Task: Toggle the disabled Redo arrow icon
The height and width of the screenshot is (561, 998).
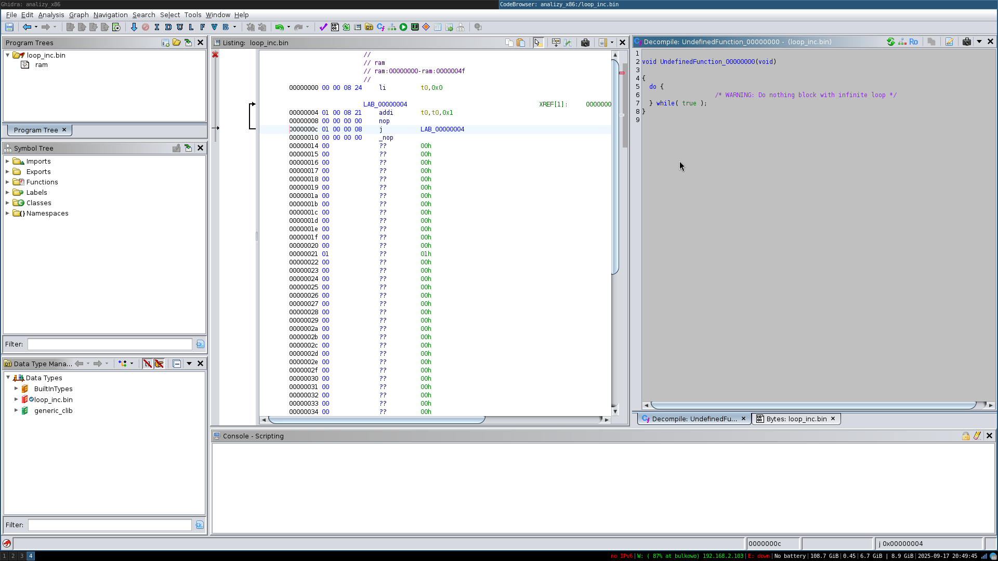Action: click(x=298, y=27)
